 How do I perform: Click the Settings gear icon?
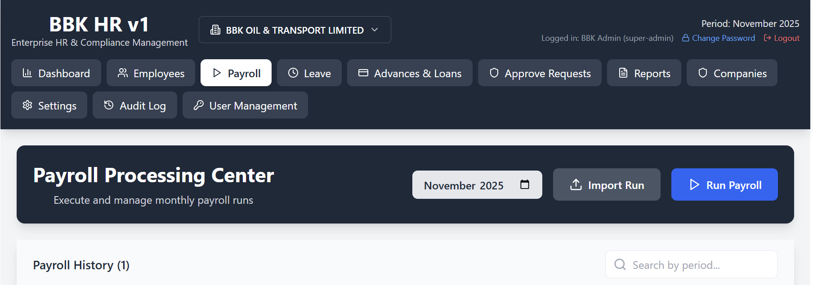click(27, 105)
